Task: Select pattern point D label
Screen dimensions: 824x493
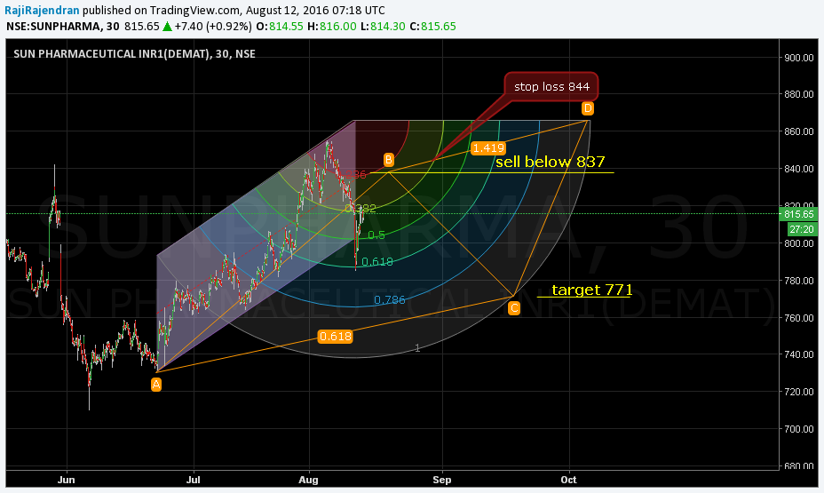Action: (x=588, y=108)
